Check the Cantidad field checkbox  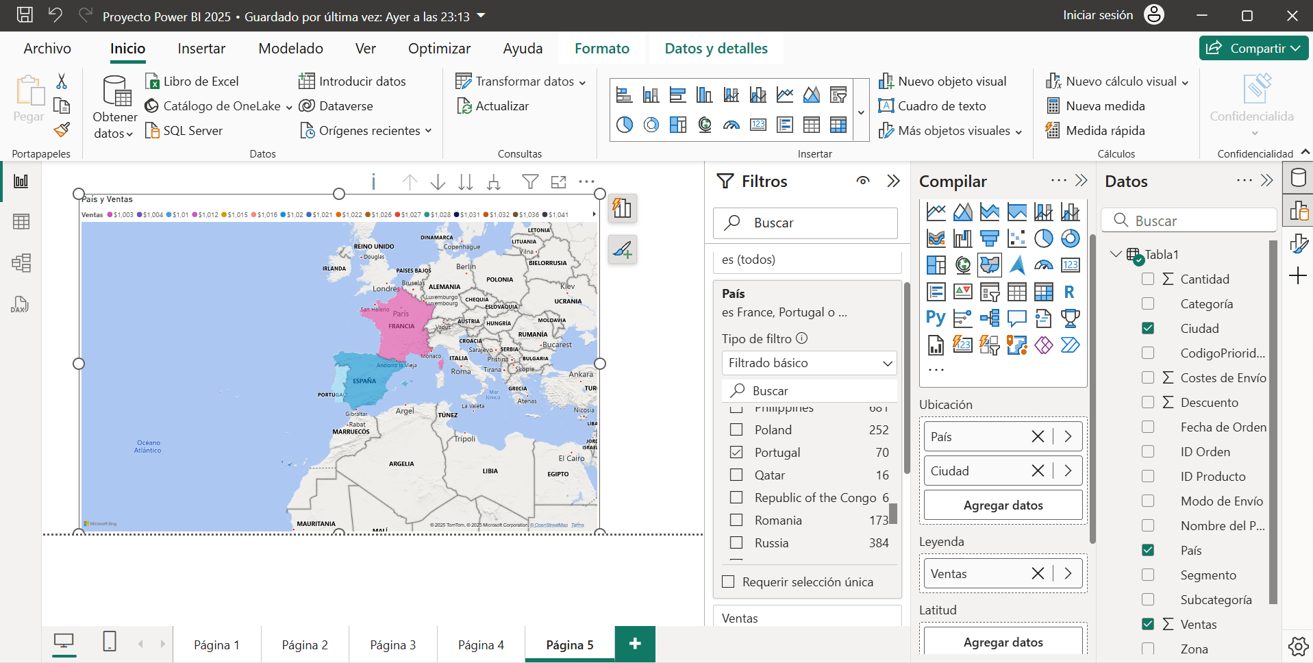1148,279
